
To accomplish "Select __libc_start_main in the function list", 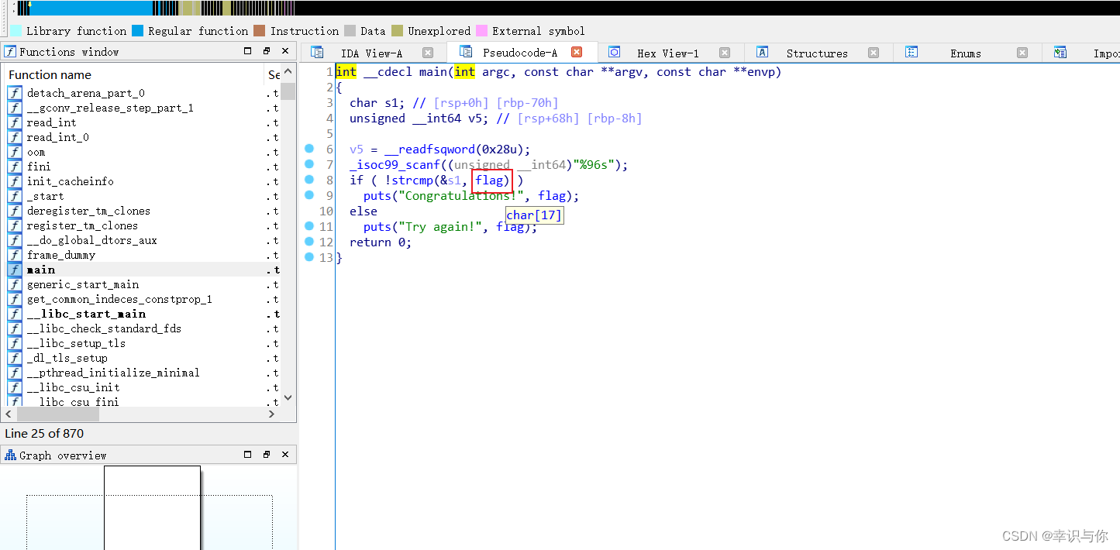I will click(86, 314).
